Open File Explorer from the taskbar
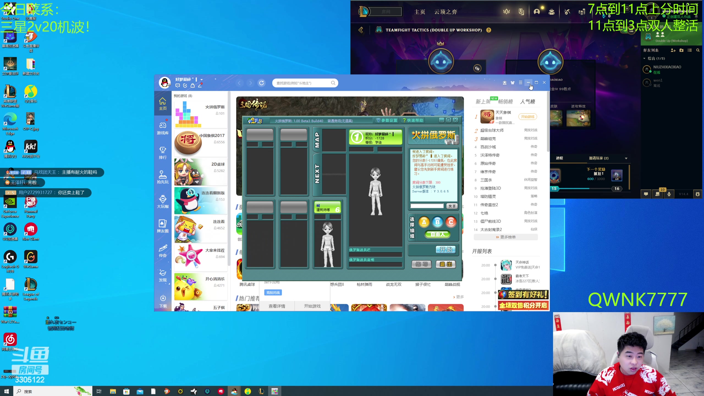 click(113, 391)
